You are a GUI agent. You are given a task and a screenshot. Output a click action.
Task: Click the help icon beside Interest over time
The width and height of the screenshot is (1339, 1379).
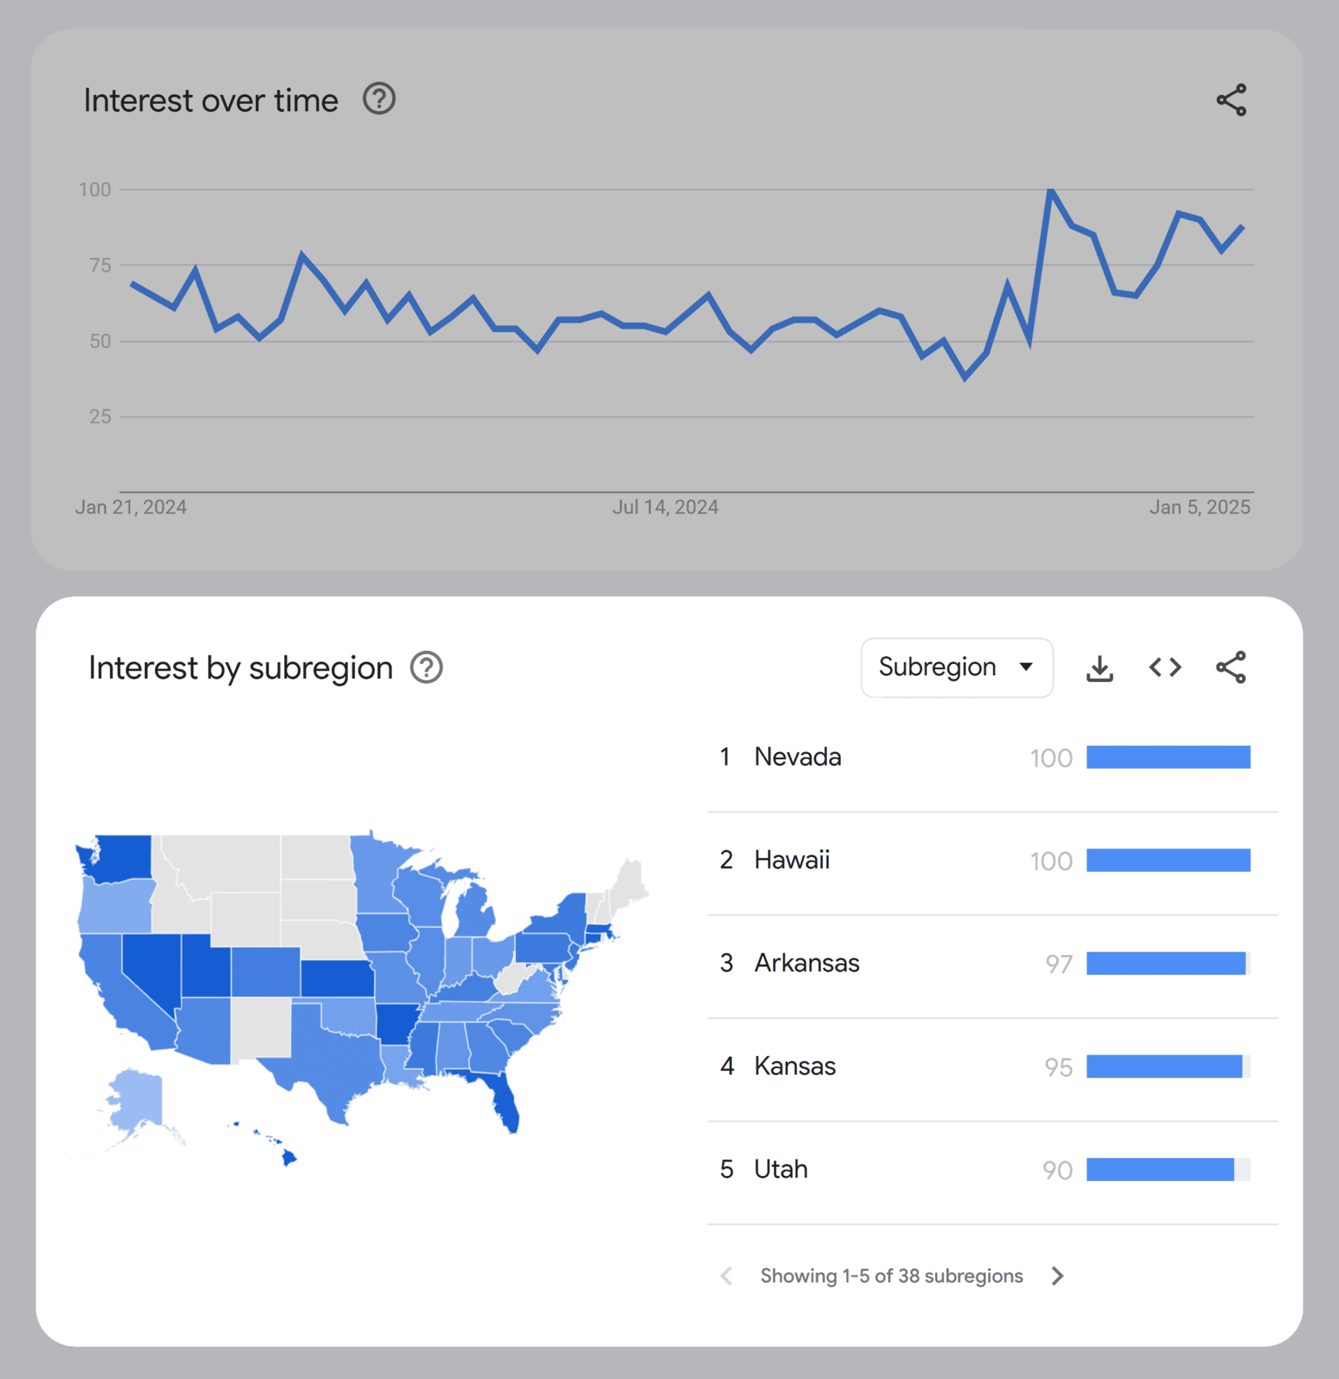point(379,99)
